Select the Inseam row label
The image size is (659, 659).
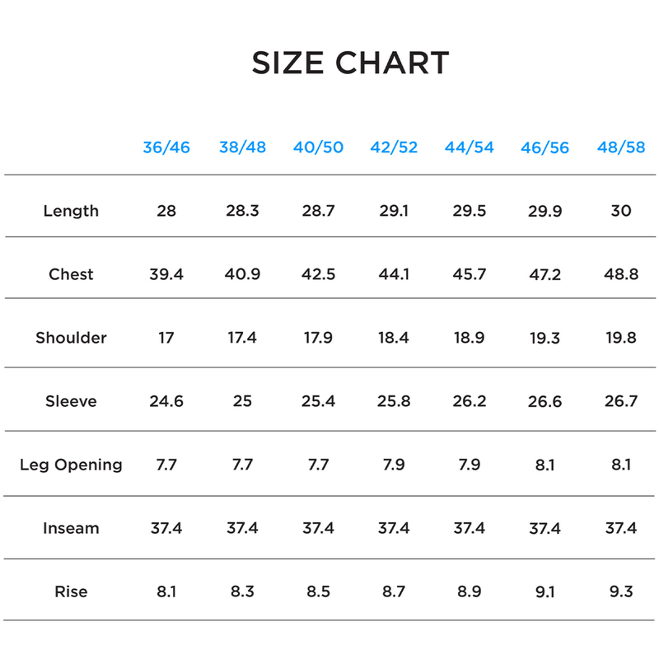point(71,528)
